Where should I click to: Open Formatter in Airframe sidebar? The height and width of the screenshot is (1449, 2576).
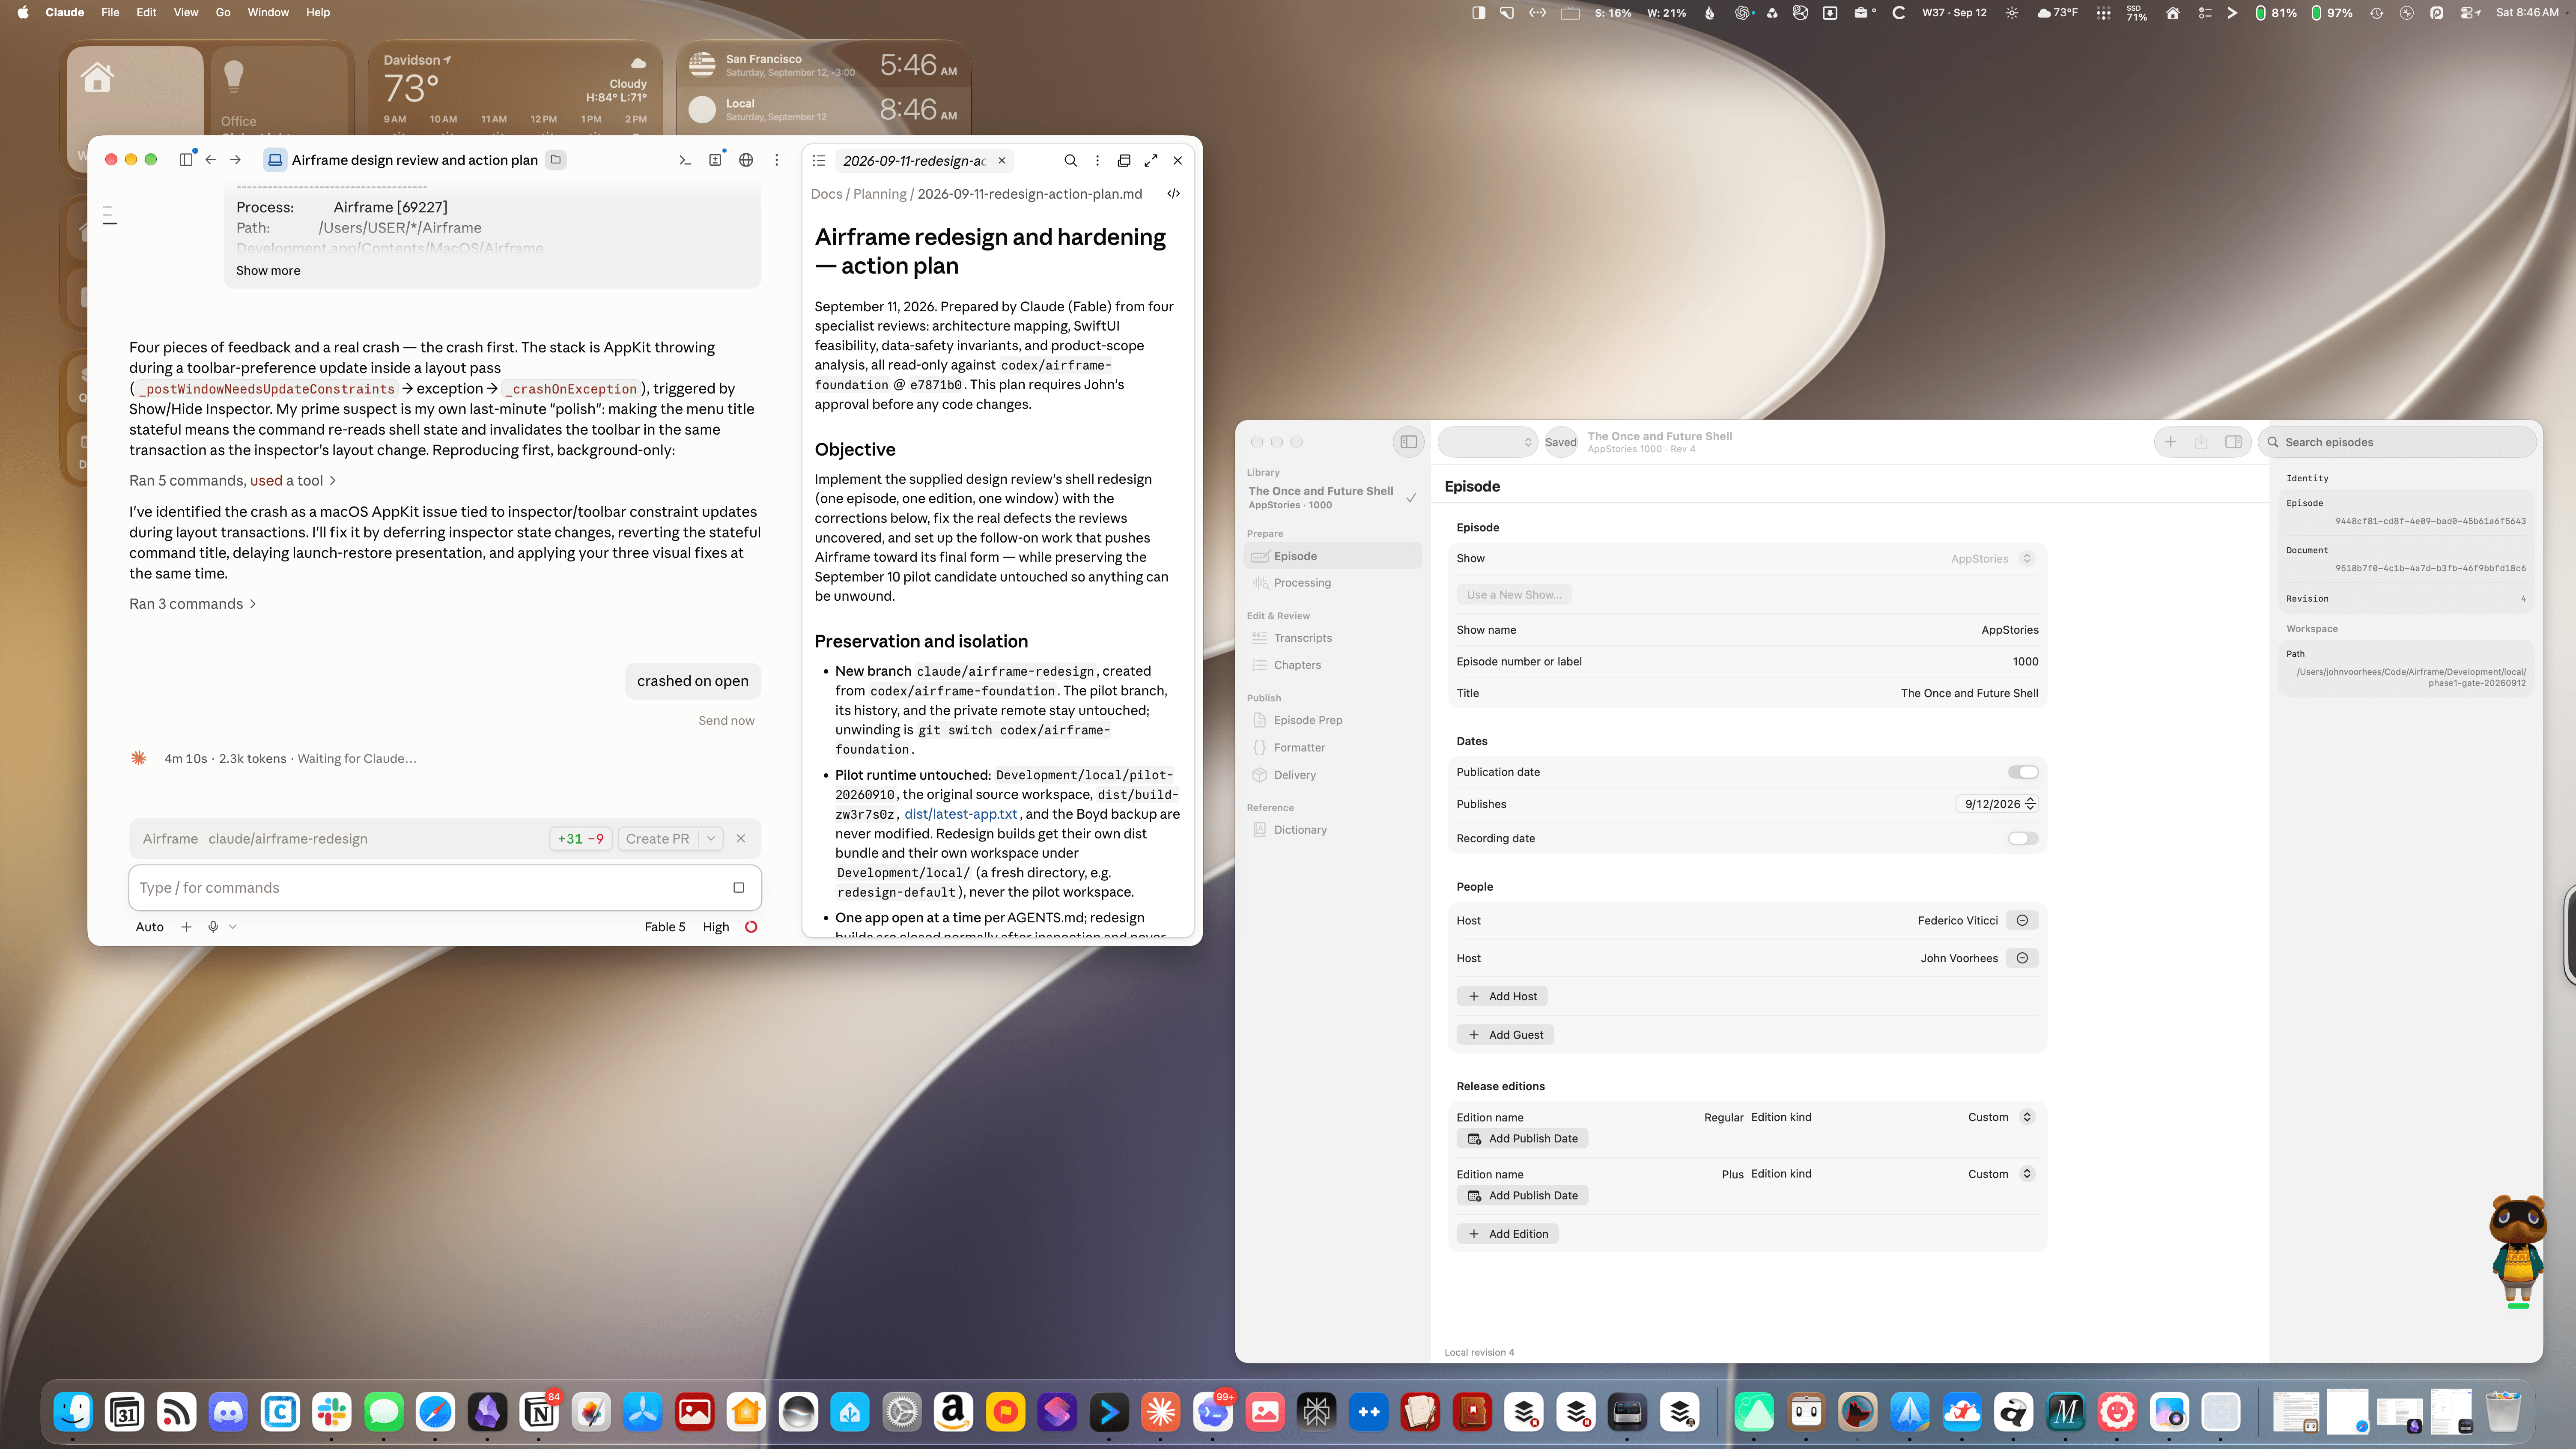(x=1332, y=748)
